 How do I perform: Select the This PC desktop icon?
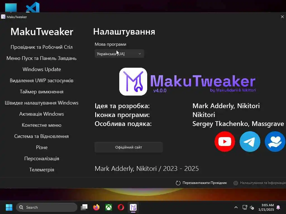click(11, 8)
